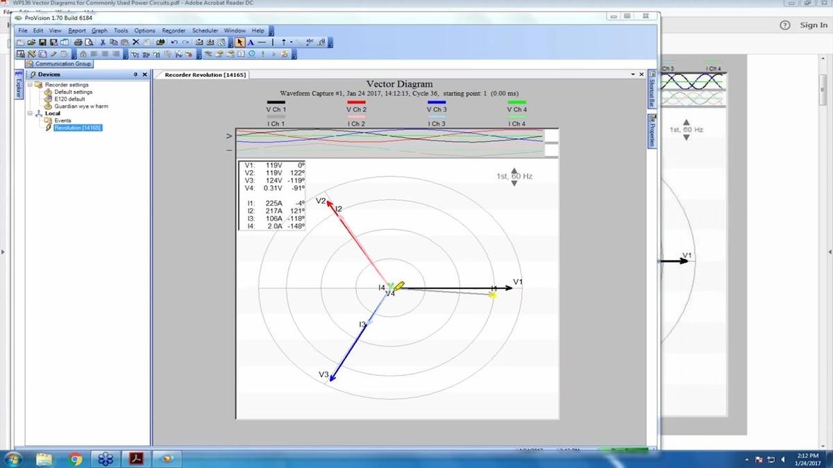Select Guardian wye w harm settings

click(81, 106)
